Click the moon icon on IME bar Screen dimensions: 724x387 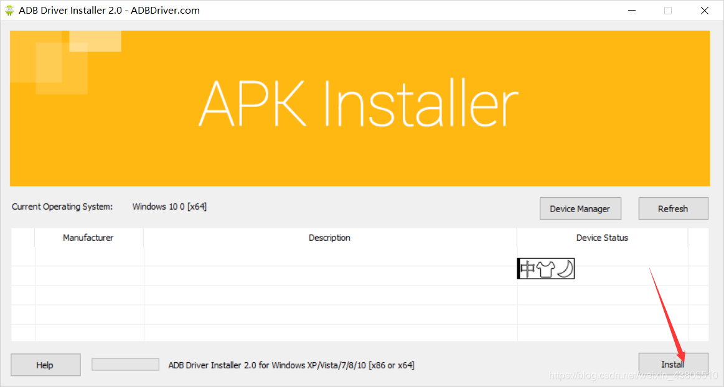click(x=565, y=268)
